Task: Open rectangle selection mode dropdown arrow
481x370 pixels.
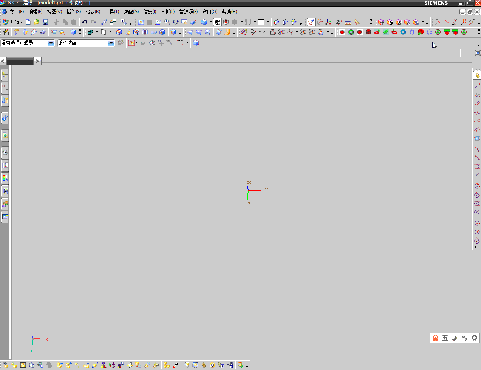Action: [187, 43]
